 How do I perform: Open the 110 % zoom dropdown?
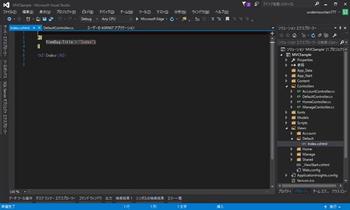(x=25, y=192)
